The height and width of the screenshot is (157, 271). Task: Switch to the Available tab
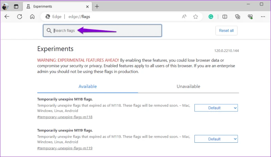point(87,86)
